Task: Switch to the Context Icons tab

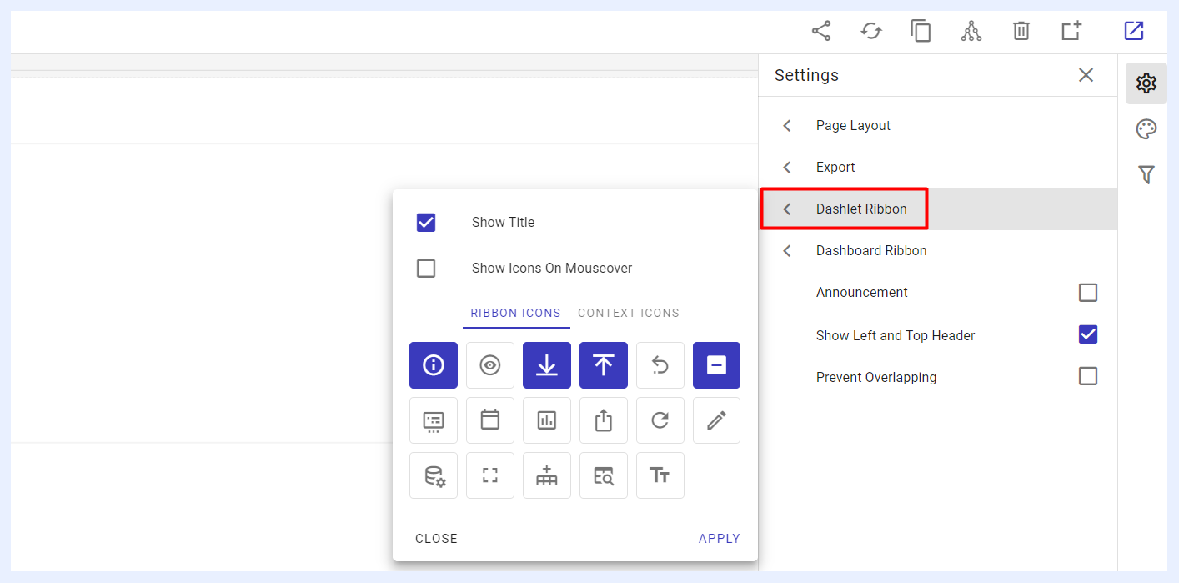Action: (x=629, y=314)
